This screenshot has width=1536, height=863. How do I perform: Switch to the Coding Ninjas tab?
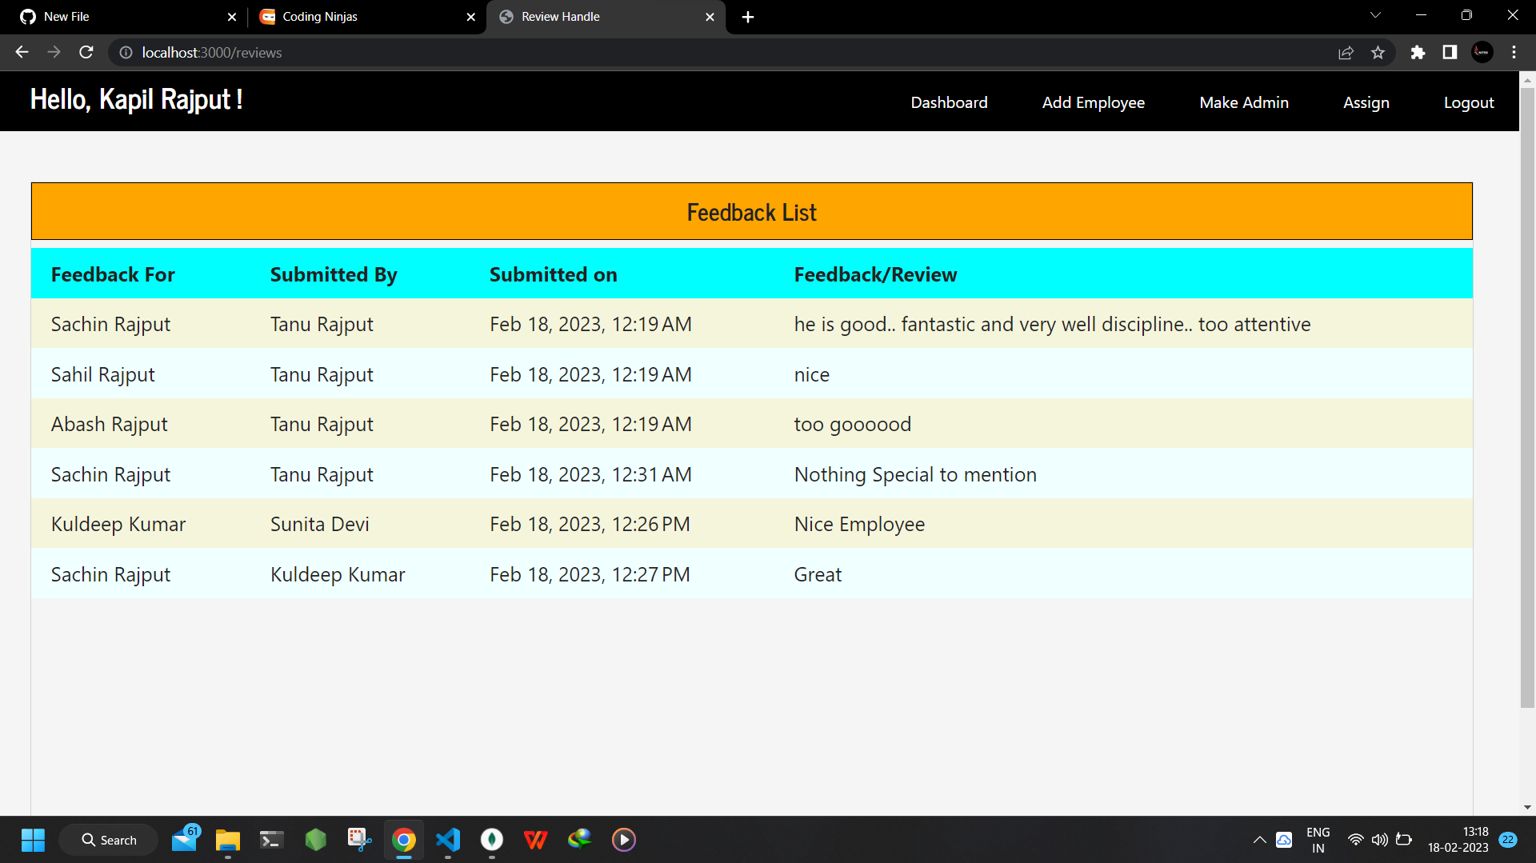coord(352,16)
